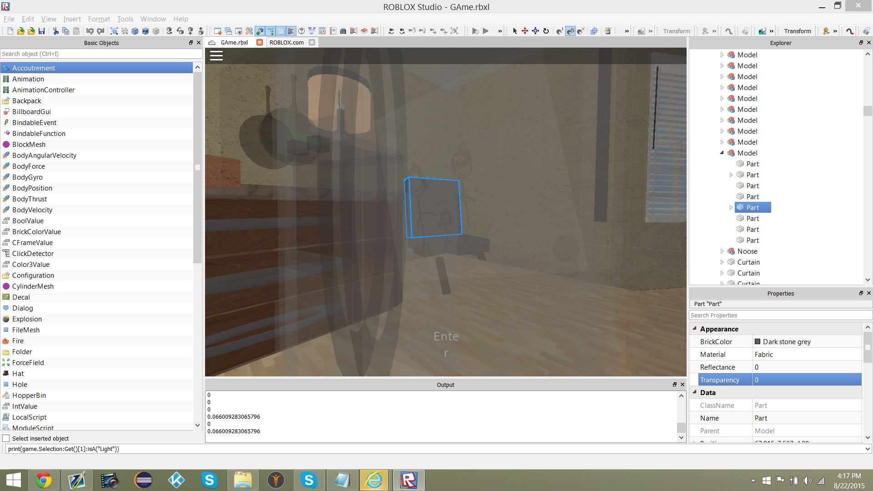Select Decal in Basic Objects list
873x491 pixels.
click(x=21, y=297)
